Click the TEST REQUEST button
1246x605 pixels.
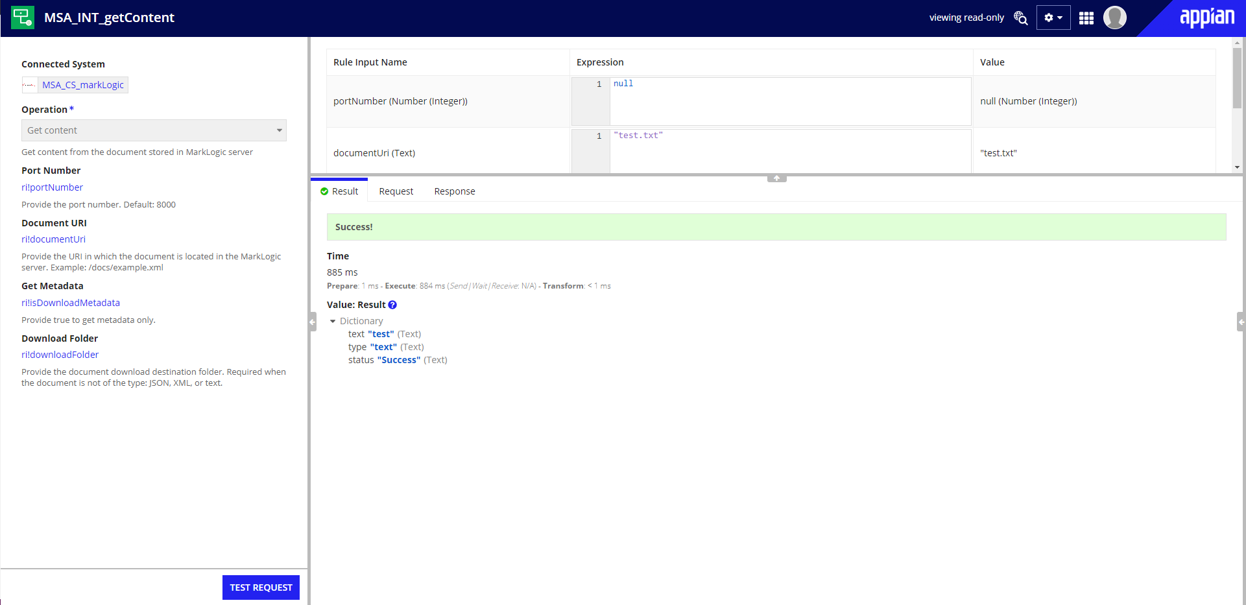[261, 587]
